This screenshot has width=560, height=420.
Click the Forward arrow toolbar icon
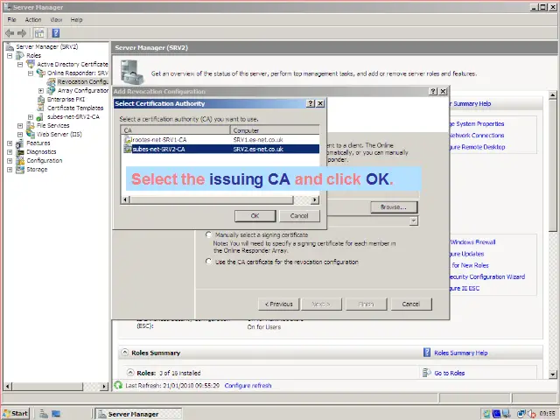click(22, 33)
